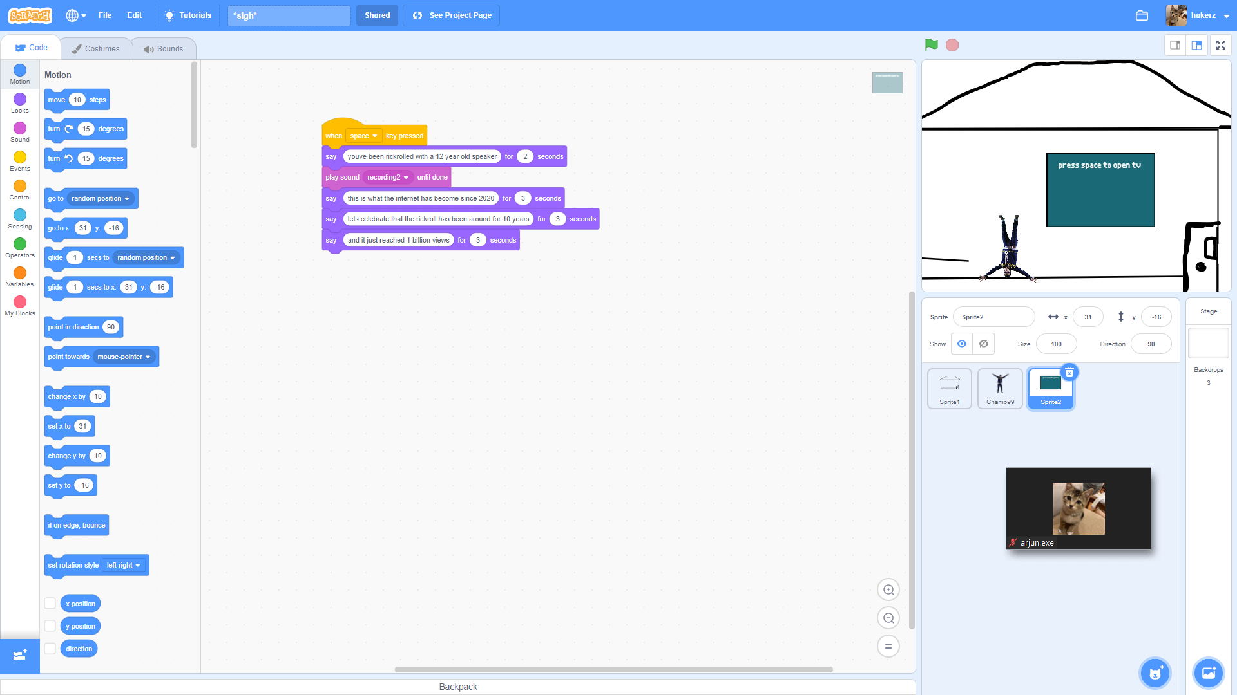
Task: Open language globe dropdown menu
Action: click(x=76, y=15)
